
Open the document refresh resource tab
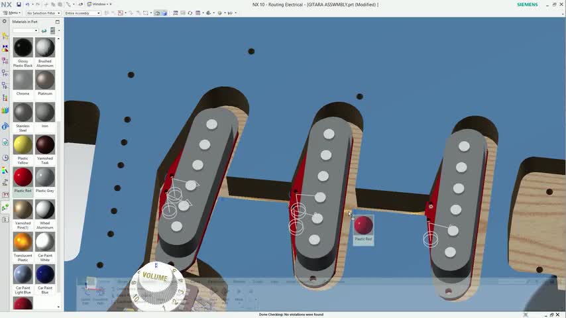tap(5, 142)
